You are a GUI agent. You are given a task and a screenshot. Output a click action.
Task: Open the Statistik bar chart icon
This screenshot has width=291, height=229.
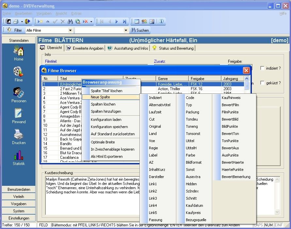[x=19, y=155]
